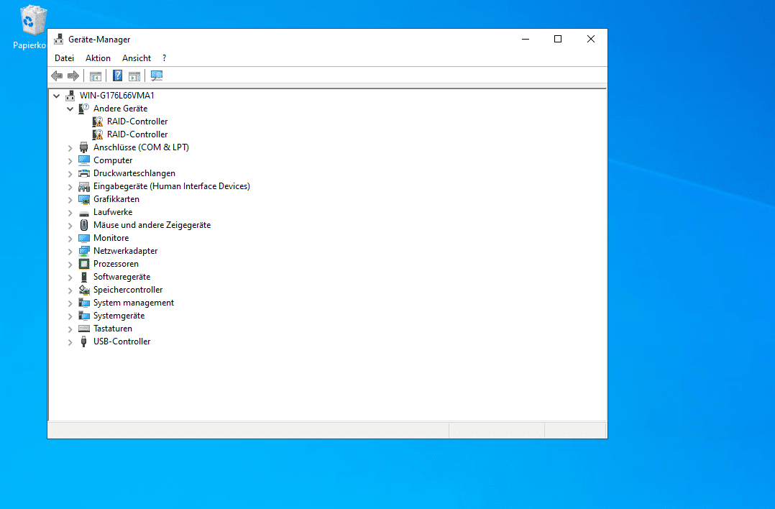The image size is (775, 509).
Task: Expand the System management category
Action: [x=70, y=303]
